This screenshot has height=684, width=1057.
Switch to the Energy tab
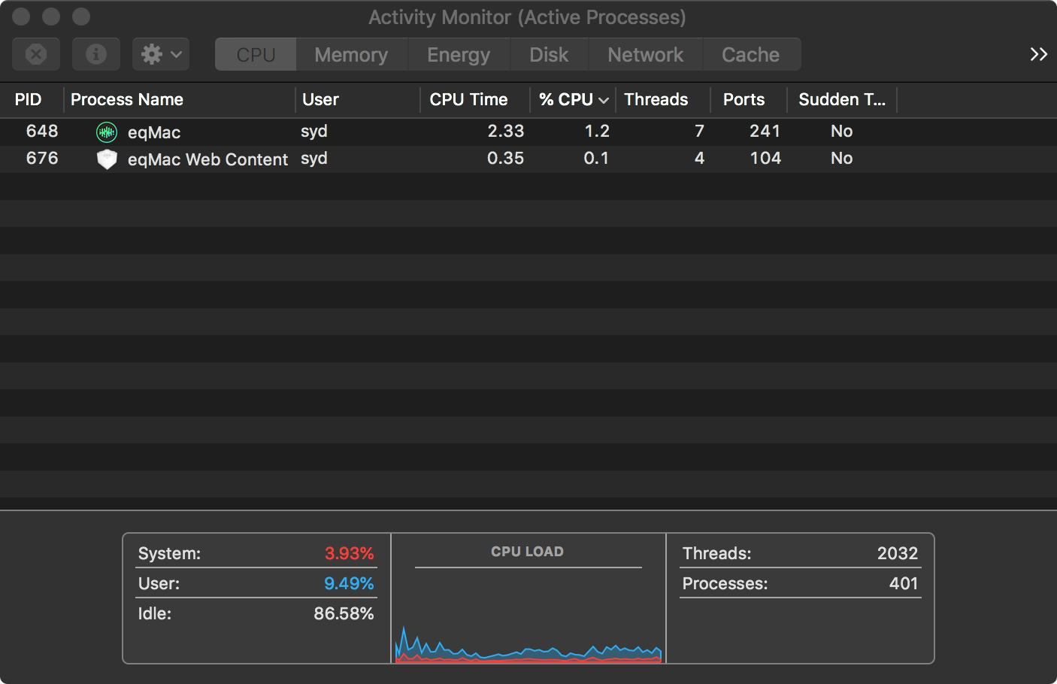tap(459, 54)
